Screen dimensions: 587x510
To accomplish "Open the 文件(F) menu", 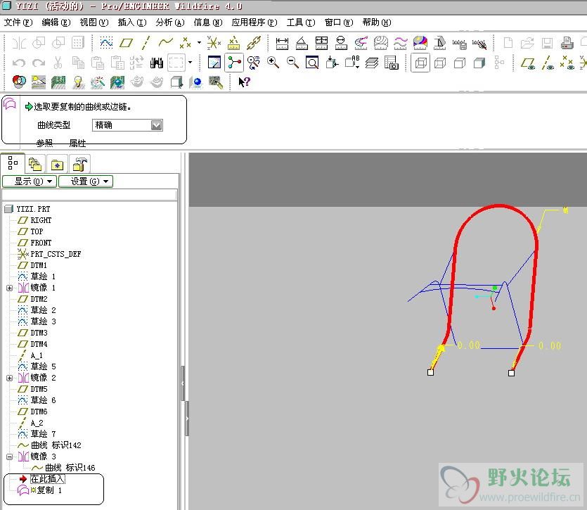I will (x=18, y=23).
